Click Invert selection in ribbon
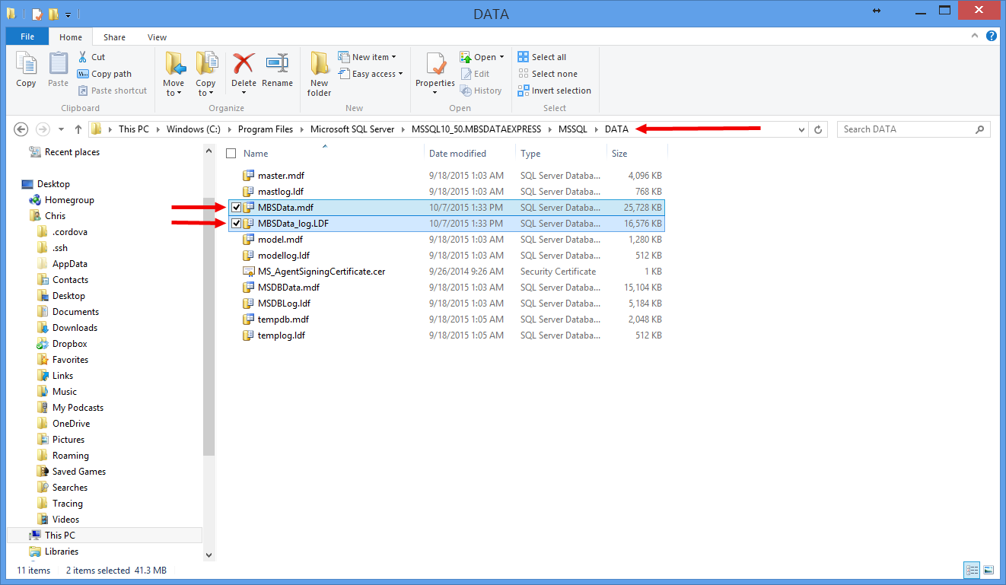1006x585 pixels. click(x=554, y=91)
